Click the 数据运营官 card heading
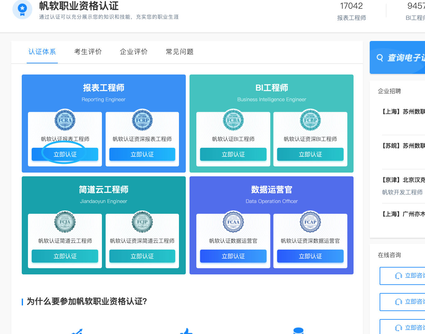Image resolution: width=425 pixels, height=334 pixels. pos(272,190)
